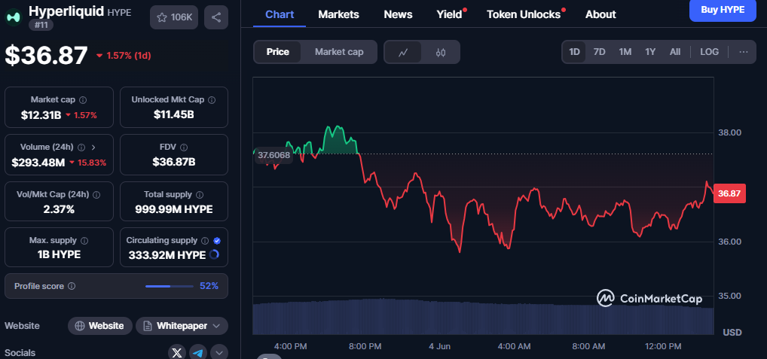This screenshot has height=359, width=767.
Task: Click the 2.37% Vol/Mkt Cap value
Action: [x=59, y=209]
